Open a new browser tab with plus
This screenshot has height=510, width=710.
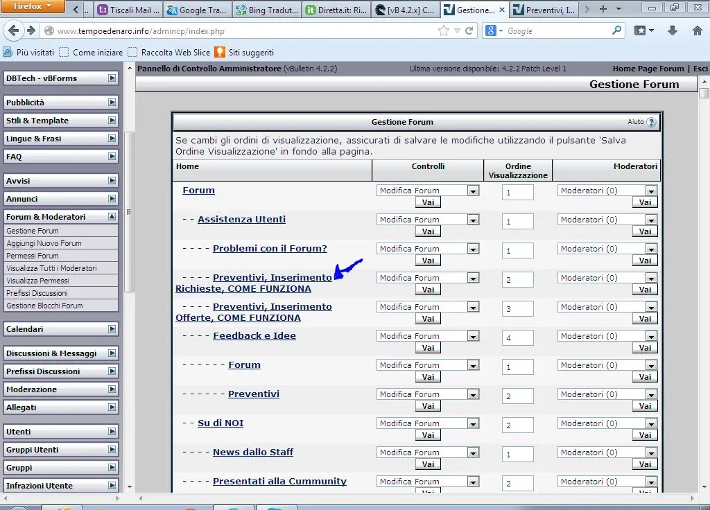pos(603,9)
